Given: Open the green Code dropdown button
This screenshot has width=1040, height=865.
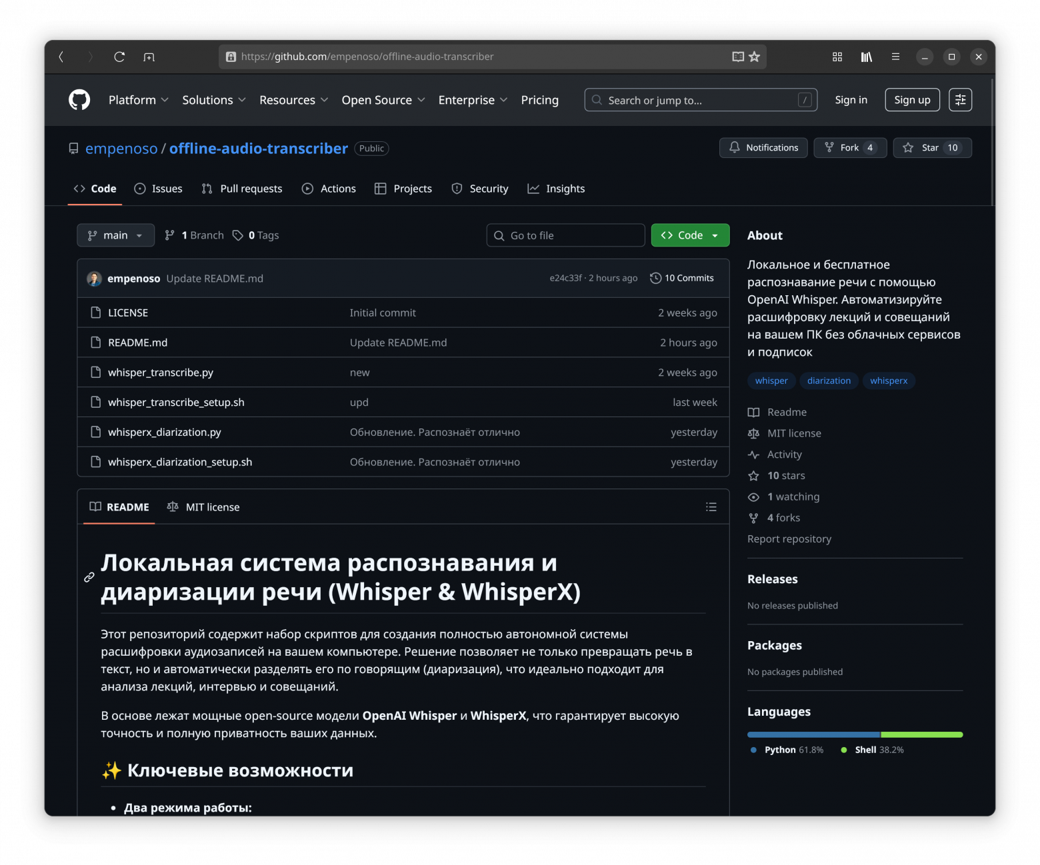Looking at the screenshot, I should coord(690,235).
